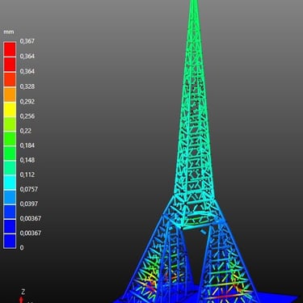Click the 0,367 maximum legend value

(27, 41)
